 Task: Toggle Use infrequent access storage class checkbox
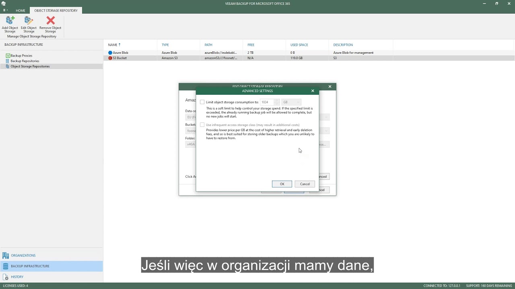click(202, 125)
